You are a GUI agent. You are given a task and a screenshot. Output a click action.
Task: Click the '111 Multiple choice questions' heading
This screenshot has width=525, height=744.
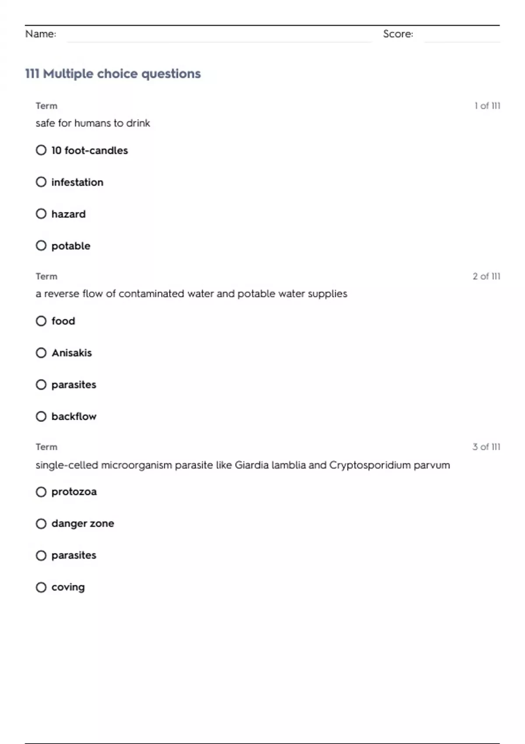tap(113, 74)
